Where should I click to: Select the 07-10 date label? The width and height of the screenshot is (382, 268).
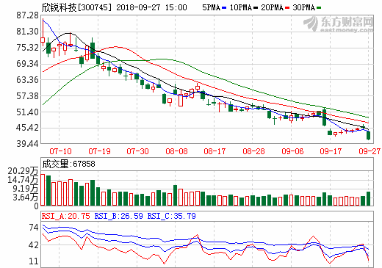[60, 151]
